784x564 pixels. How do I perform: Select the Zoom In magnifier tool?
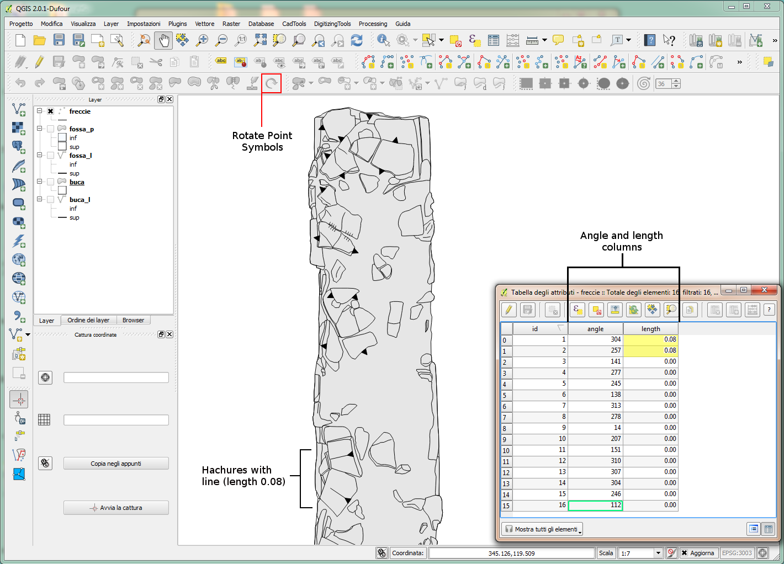[x=202, y=40]
